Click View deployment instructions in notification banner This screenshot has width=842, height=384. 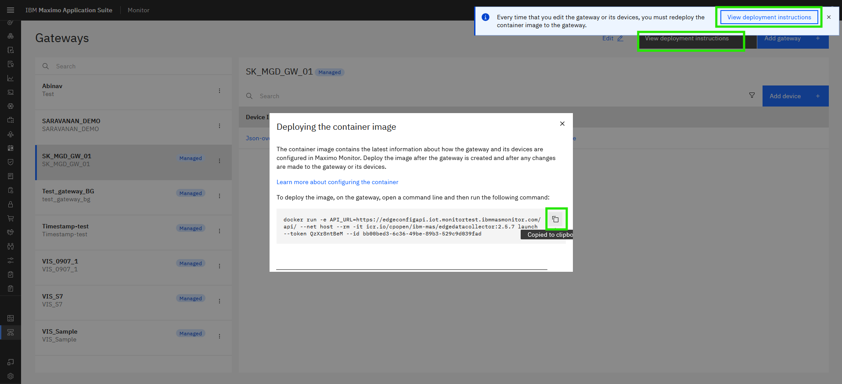click(769, 17)
